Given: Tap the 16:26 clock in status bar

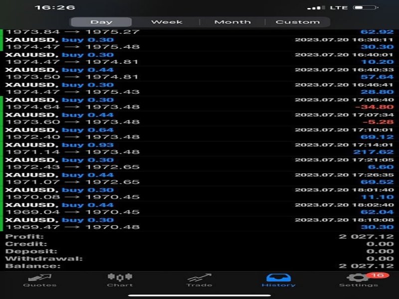Looking at the screenshot, I should [x=55, y=7].
